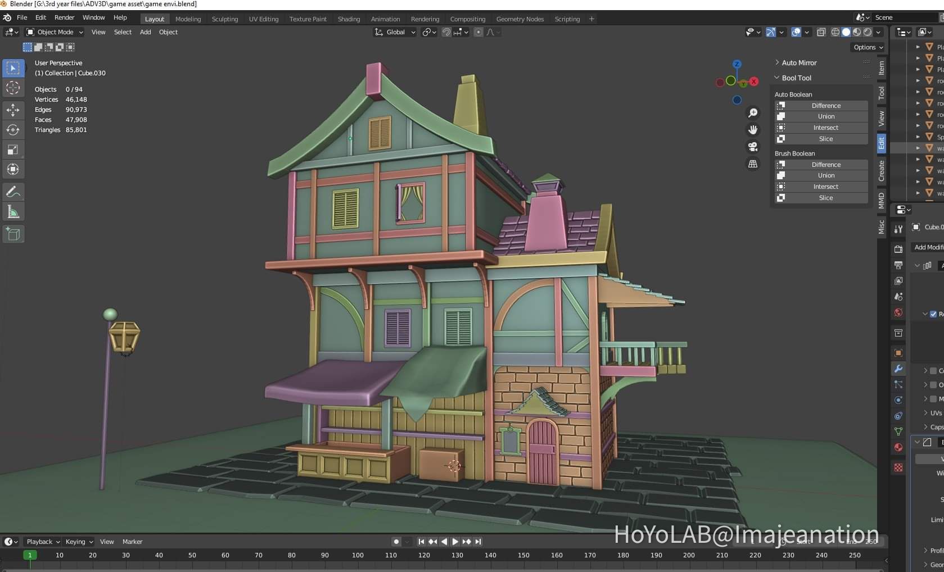
Task: Select the Rotate tool in the toolbar
Action: pyautogui.click(x=13, y=130)
